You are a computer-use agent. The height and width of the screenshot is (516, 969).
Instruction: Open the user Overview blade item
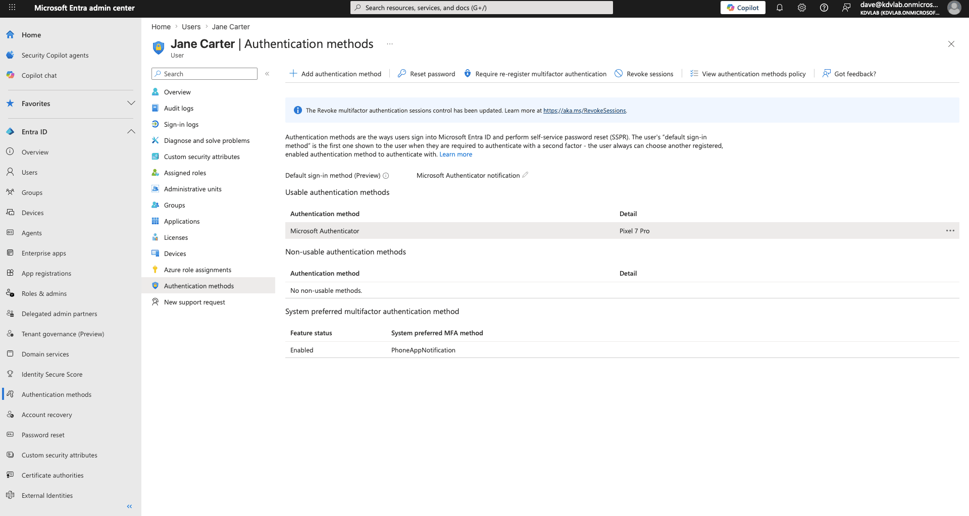tap(177, 92)
